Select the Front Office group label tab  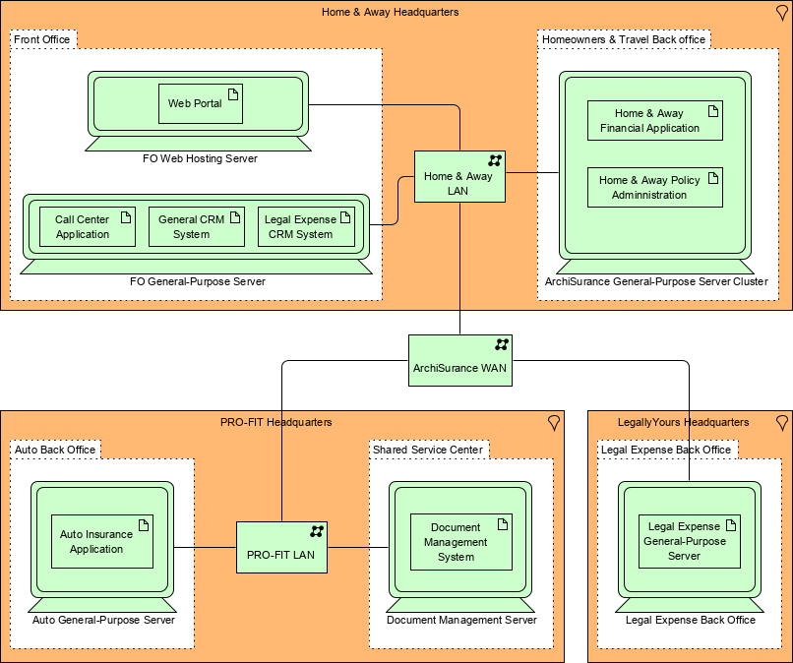41,39
